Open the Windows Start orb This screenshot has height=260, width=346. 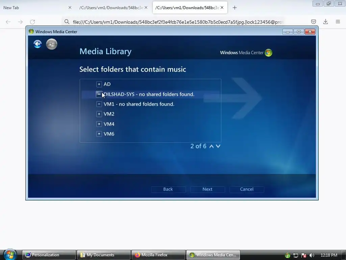tap(10, 255)
